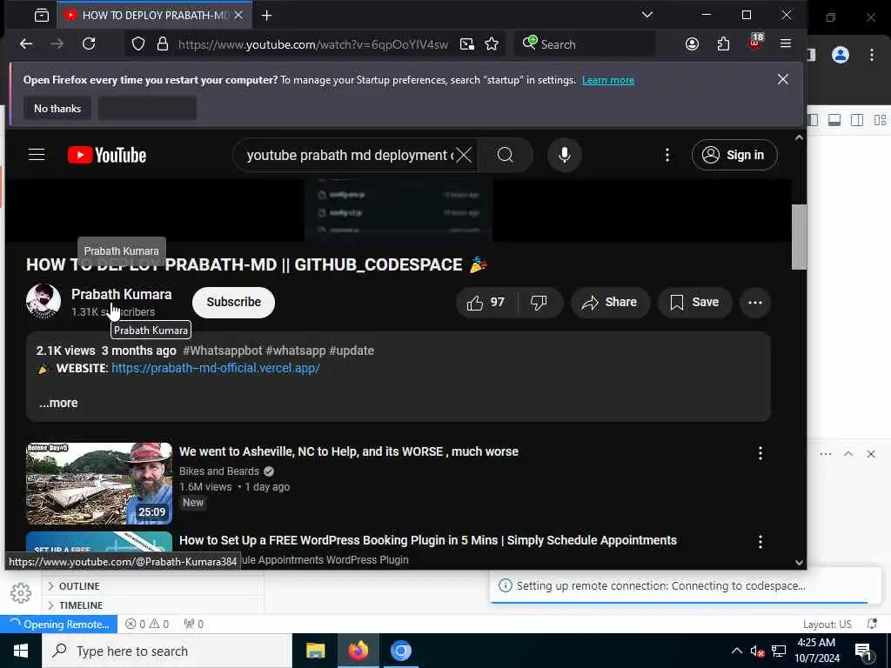Click the site padlock security icon
891x668 pixels.
pos(163,43)
